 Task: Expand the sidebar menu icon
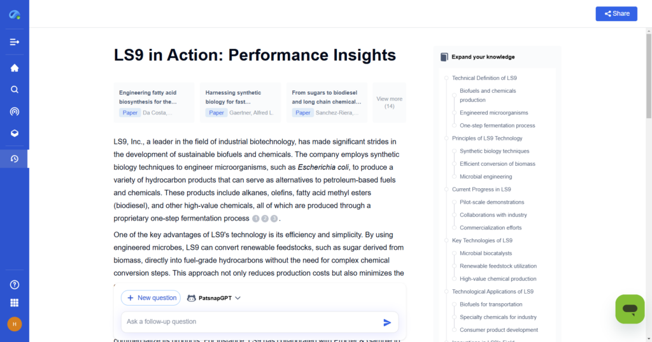(x=14, y=42)
